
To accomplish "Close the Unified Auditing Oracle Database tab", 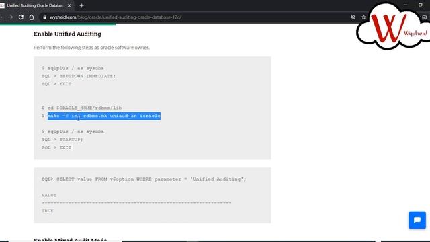I will (x=69, y=5).
